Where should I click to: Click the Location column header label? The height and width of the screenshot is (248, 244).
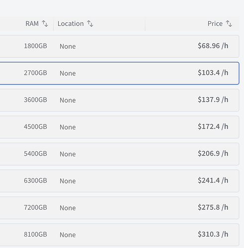[71, 23]
